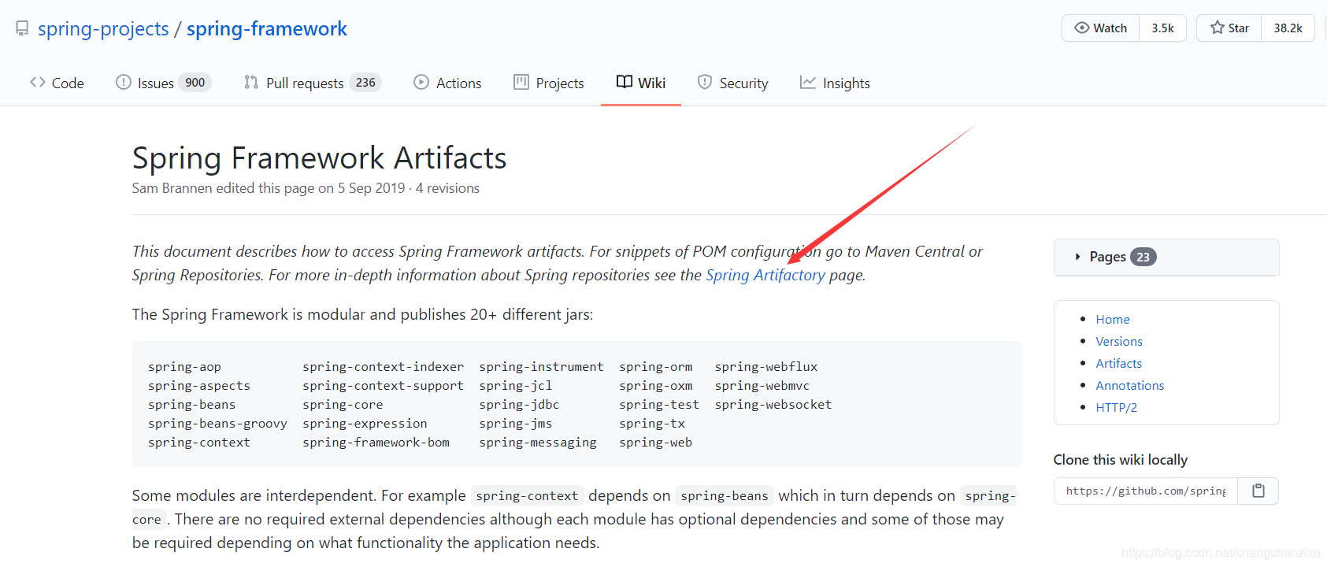Click the repository book icon beside spring-projects
This screenshot has height=567, width=1327.
pos(22,28)
